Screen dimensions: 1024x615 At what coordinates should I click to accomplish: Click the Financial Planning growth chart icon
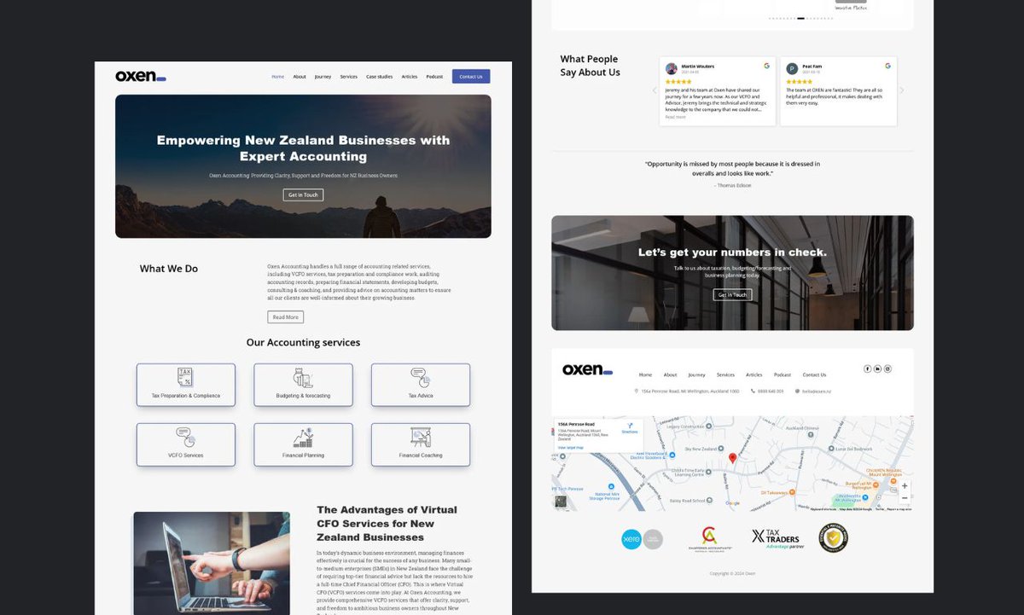[303, 438]
